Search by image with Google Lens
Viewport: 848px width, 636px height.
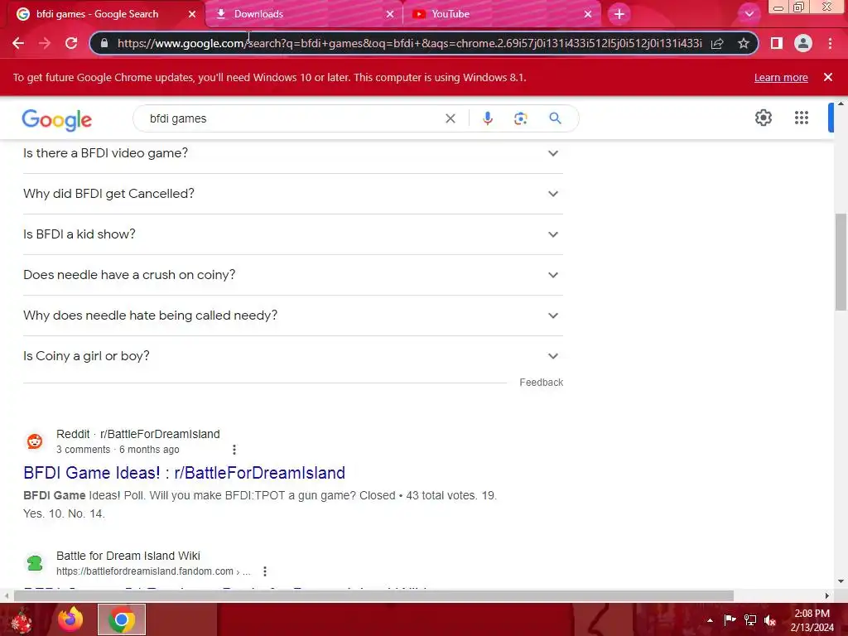click(x=520, y=118)
